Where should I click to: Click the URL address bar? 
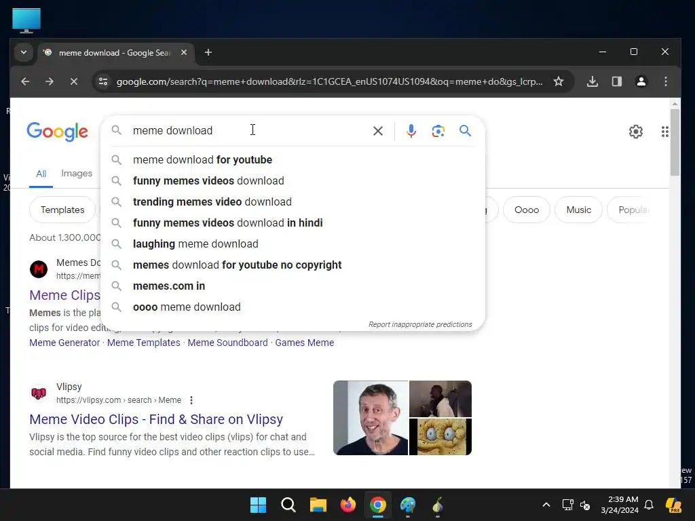tap(329, 81)
